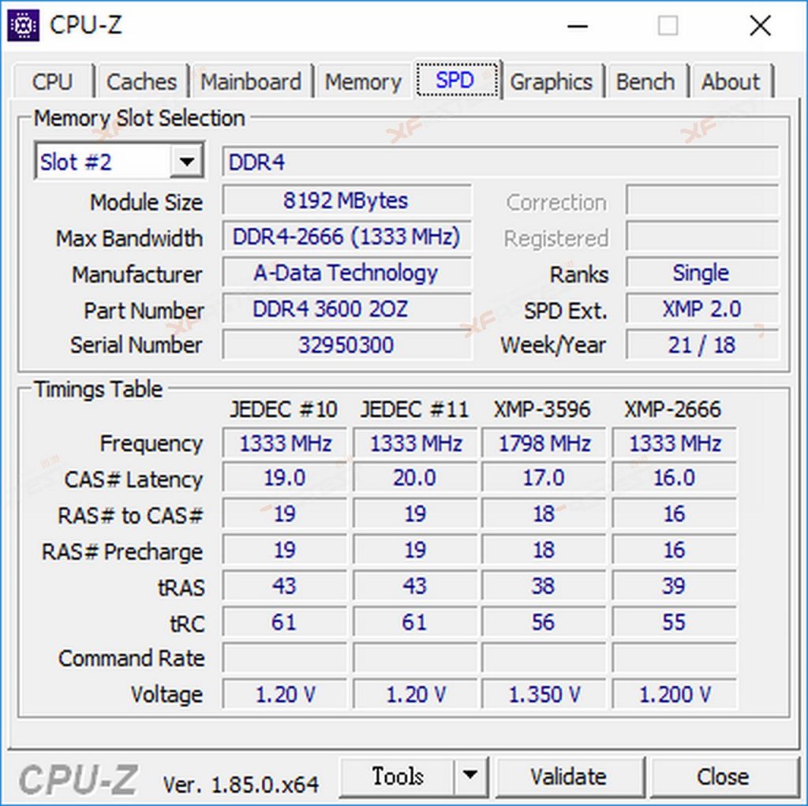Viewport: 808px width, 806px height.
Task: Open the Tools dropdown arrow
Action: [470, 775]
